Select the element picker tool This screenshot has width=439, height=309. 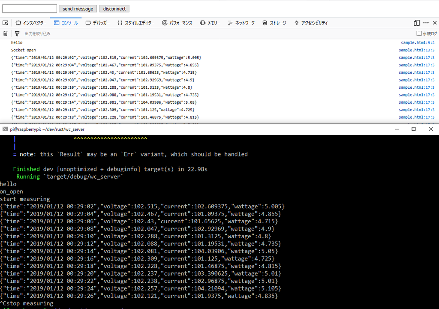(x=6, y=22)
